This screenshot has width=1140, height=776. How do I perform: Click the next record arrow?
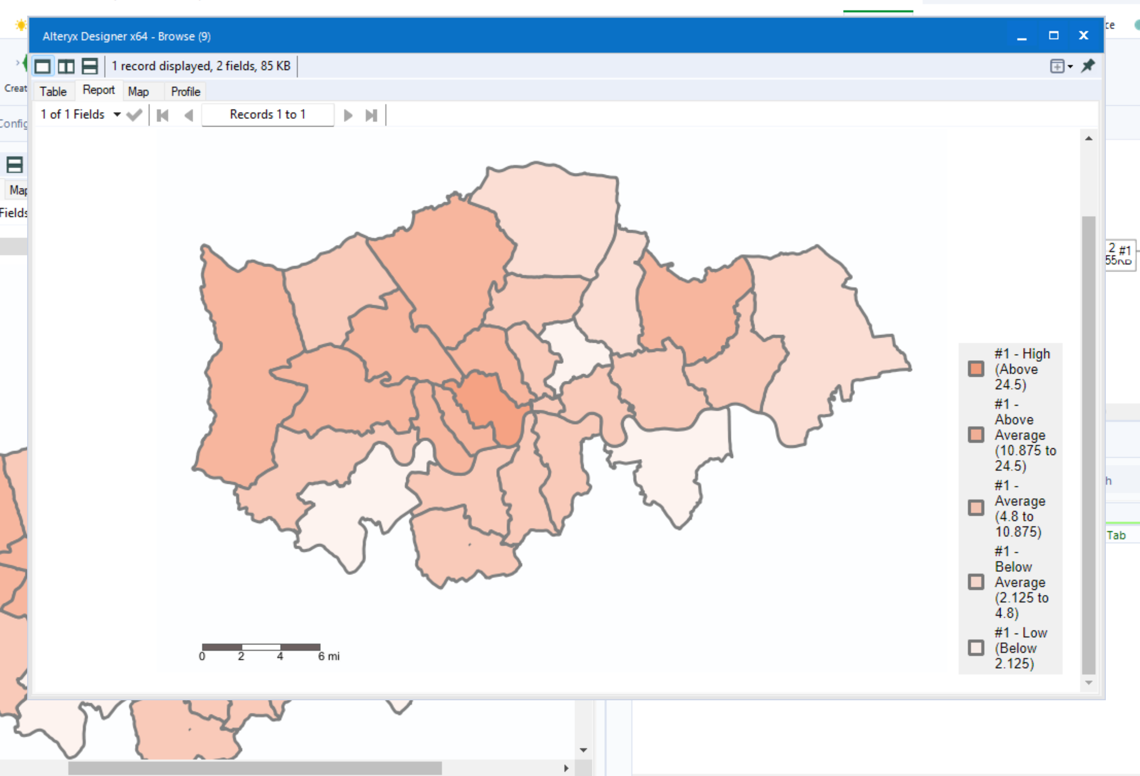click(348, 115)
